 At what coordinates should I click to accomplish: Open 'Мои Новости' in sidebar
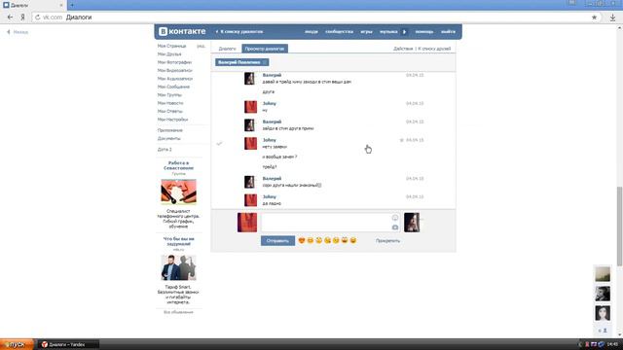170,103
